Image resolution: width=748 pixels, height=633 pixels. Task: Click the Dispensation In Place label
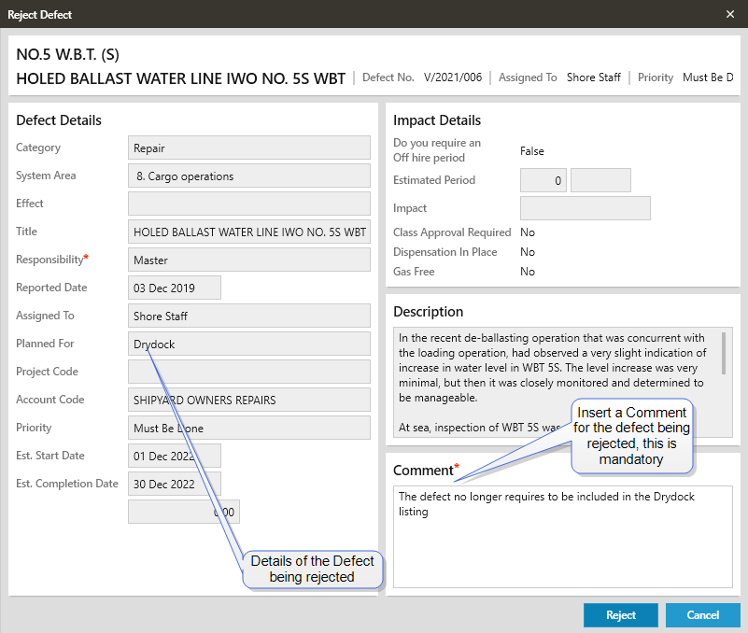click(x=445, y=252)
